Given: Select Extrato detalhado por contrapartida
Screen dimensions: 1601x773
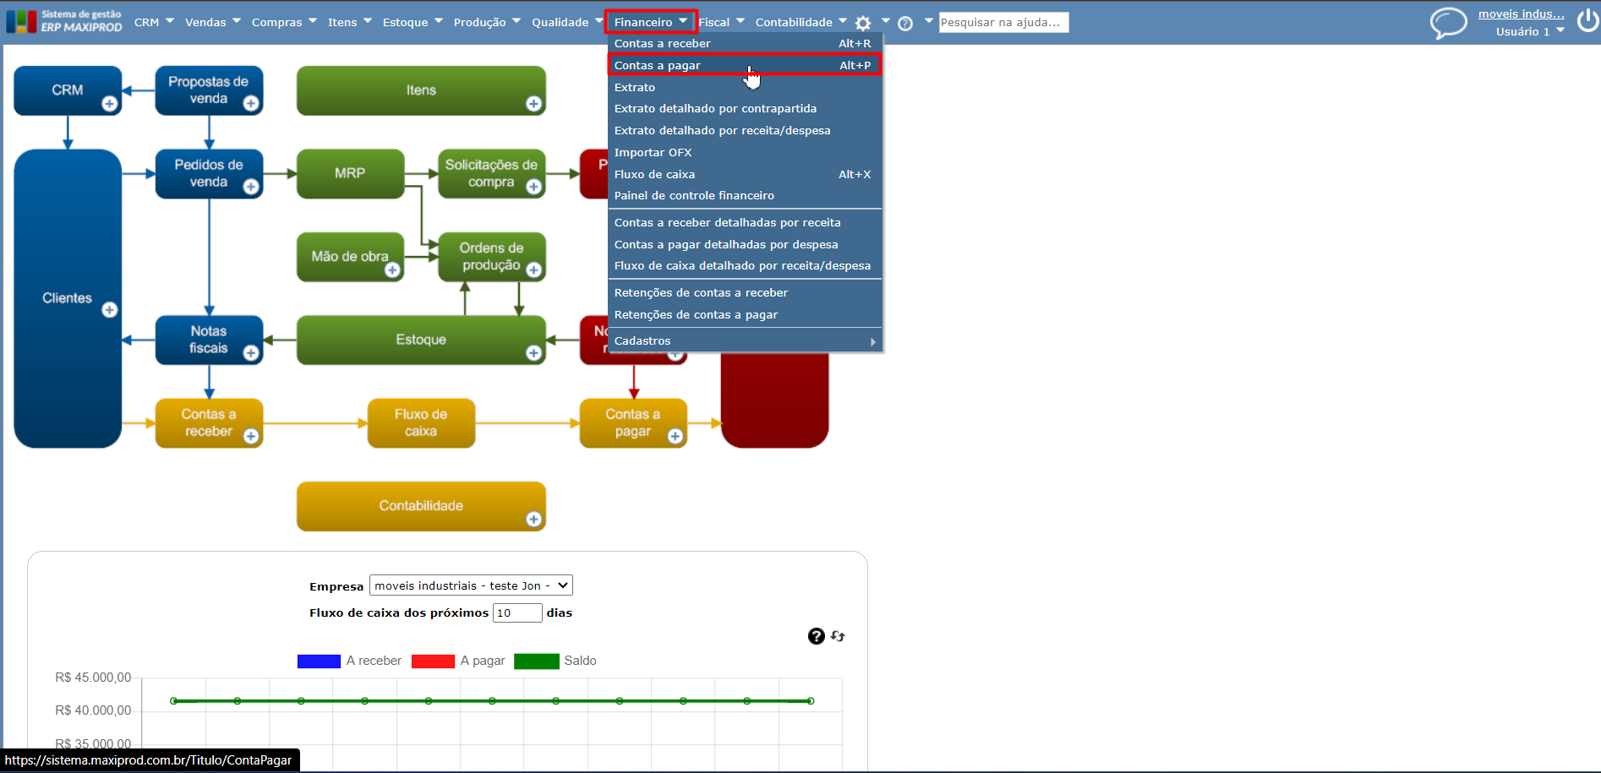Looking at the screenshot, I should (x=745, y=109).
